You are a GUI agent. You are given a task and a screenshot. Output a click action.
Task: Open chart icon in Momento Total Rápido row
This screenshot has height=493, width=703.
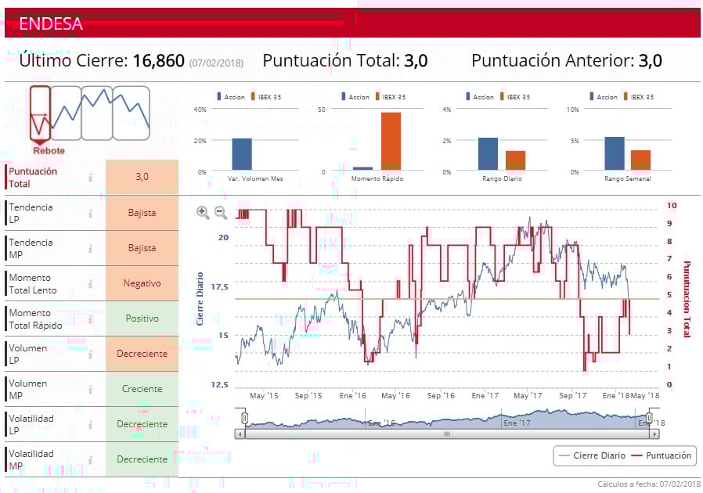(x=91, y=319)
